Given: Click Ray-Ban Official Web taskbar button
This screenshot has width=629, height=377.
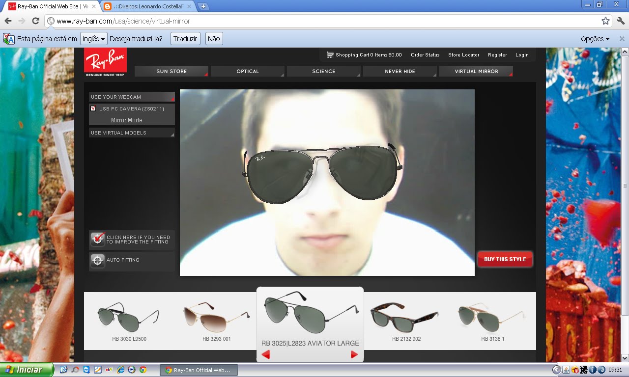Looking at the screenshot, I should 199,370.
